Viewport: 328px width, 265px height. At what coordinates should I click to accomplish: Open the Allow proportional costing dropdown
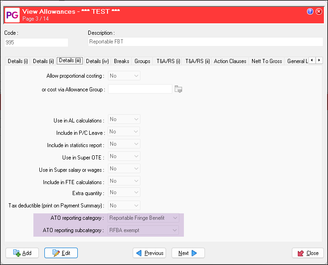pos(124,76)
